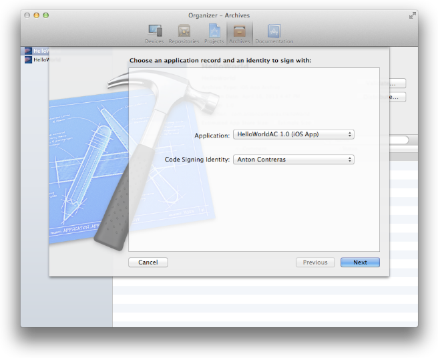Click the lower partially hidden button on right

coord(397,98)
